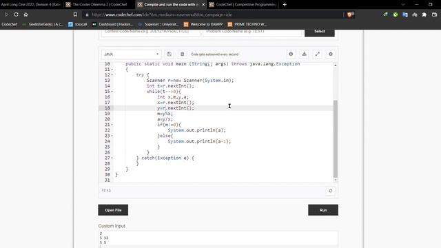Screen dimensions: 441x248
Task: Open the PRIME TECHNO bookmark
Action: pos(247,25)
